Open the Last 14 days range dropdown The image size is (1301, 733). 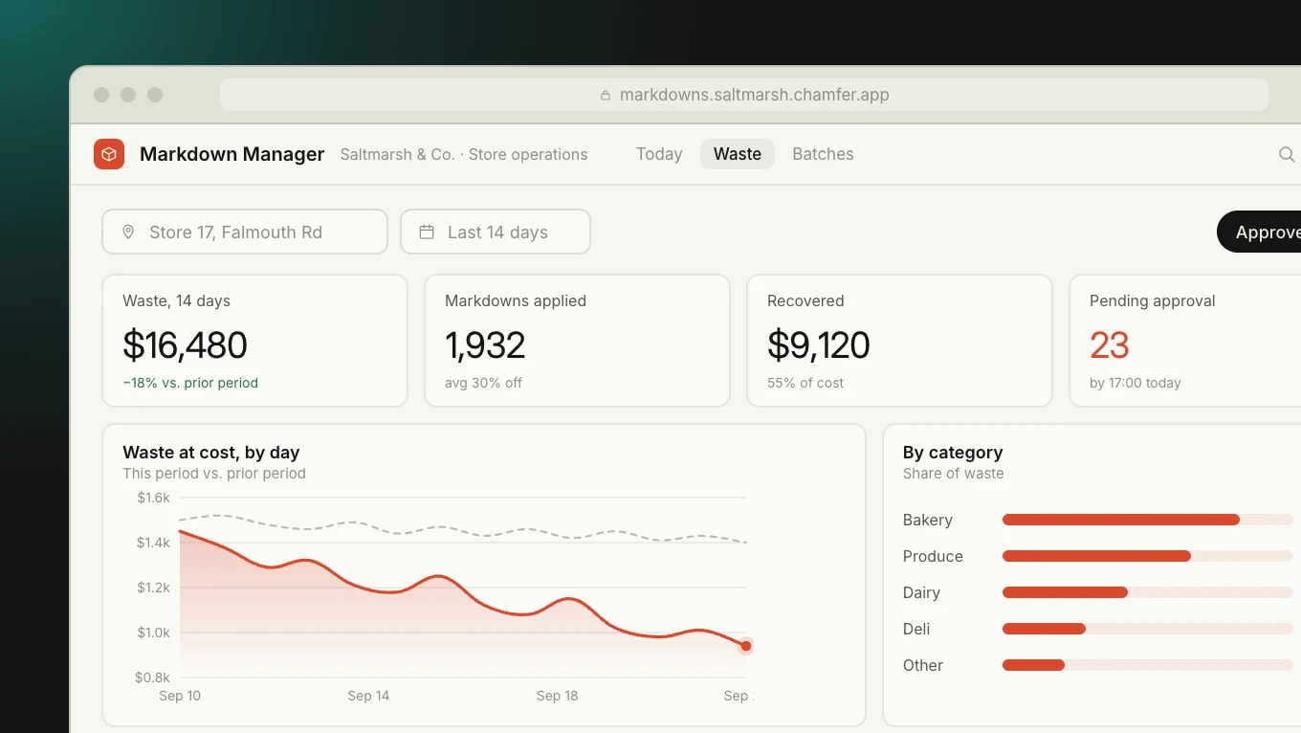tap(496, 232)
